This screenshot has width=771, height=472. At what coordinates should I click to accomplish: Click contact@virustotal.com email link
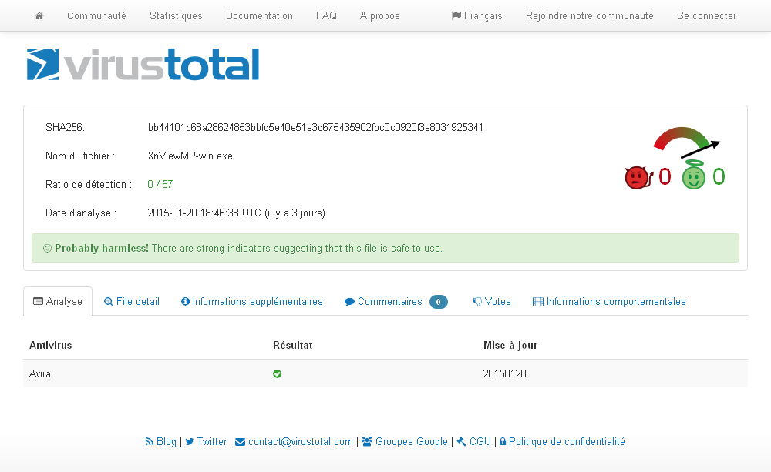tap(301, 441)
